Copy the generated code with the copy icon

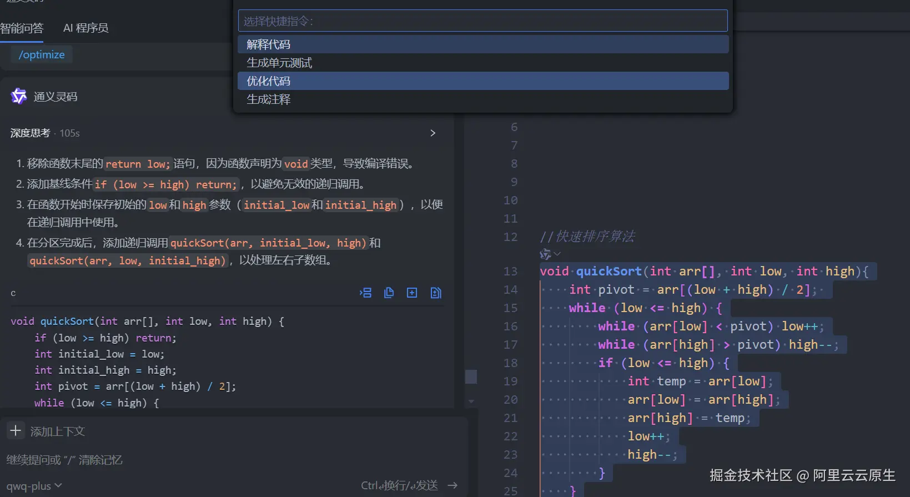click(389, 293)
